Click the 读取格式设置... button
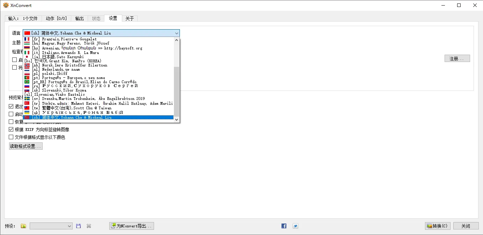The image size is (483, 235). 26,146
